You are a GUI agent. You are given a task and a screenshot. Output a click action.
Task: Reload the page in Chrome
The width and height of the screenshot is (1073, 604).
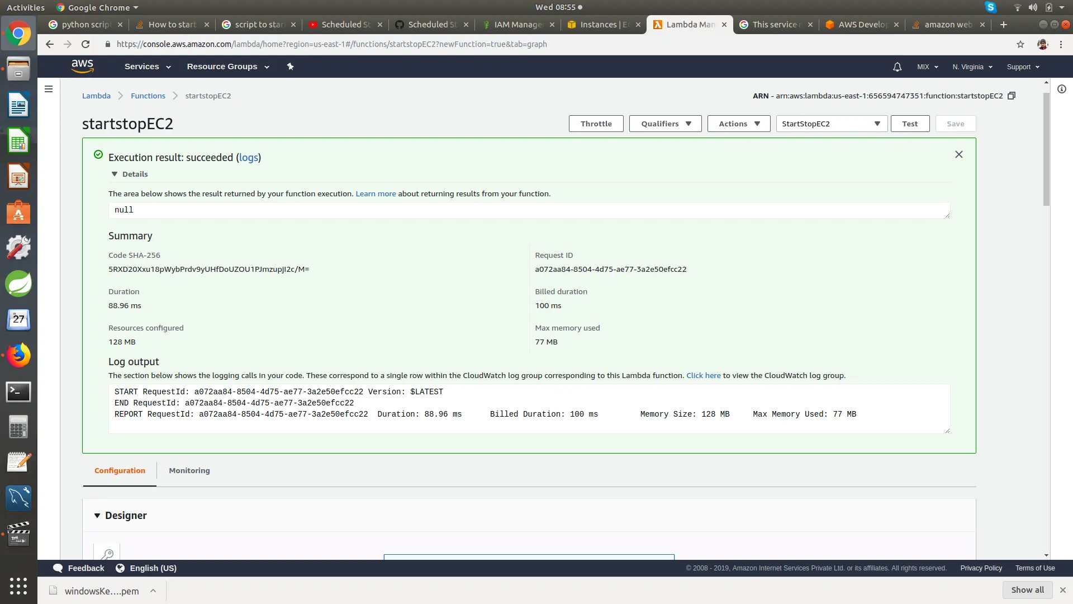86,44
